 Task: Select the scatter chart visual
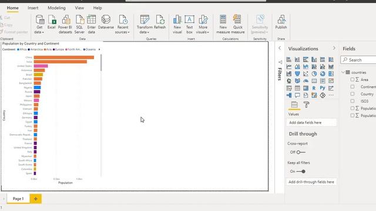point(305,74)
